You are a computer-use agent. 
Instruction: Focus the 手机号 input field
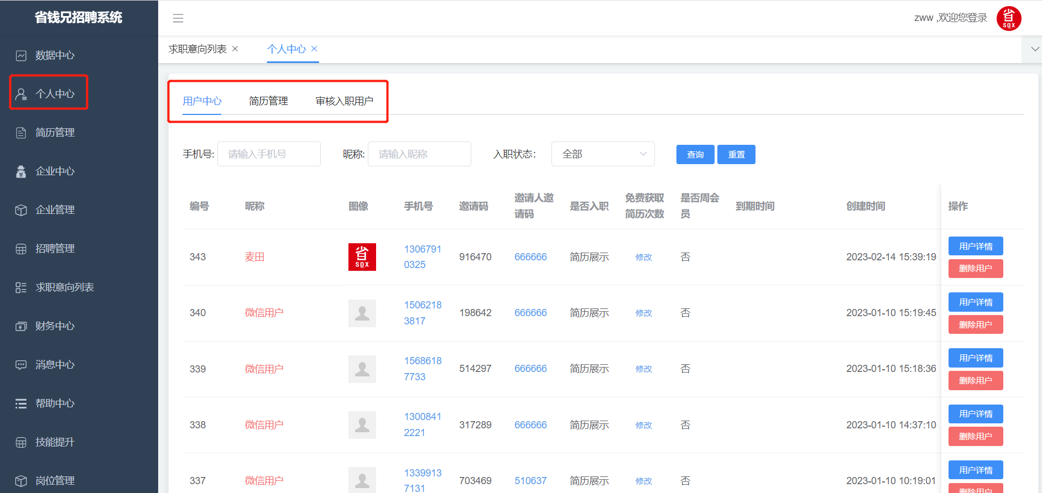pyautogui.click(x=269, y=154)
